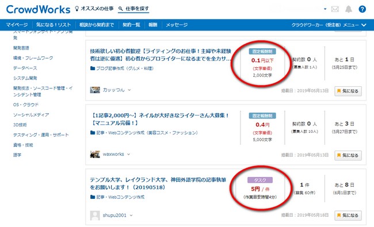Open 記事・Webコンテンツ作成 link in shupu2001 card
The width and height of the screenshot is (374, 227).
[x=120, y=197]
